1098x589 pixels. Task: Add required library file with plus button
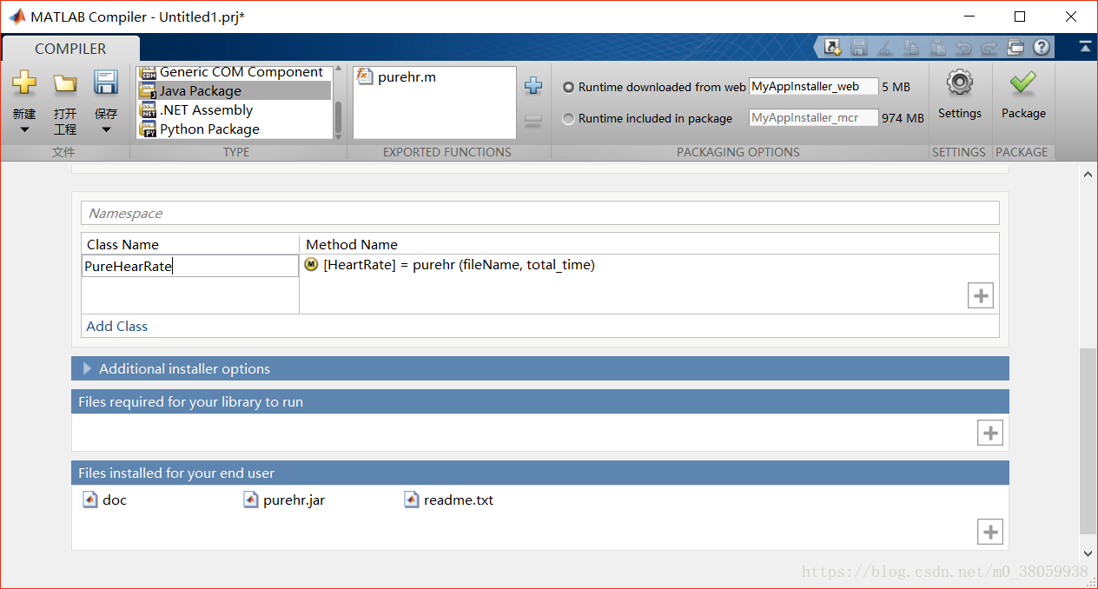tap(990, 433)
